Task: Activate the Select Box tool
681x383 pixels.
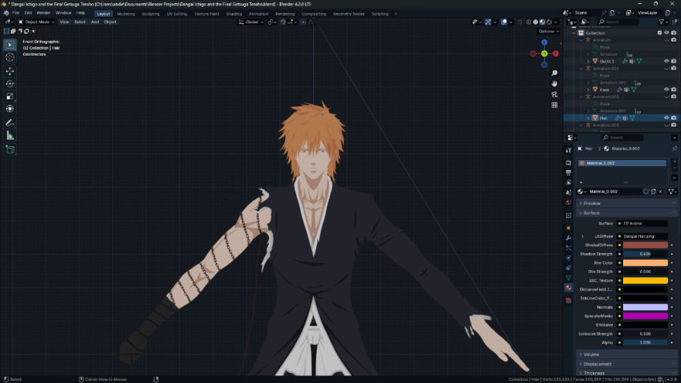Action: tap(10, 45)
